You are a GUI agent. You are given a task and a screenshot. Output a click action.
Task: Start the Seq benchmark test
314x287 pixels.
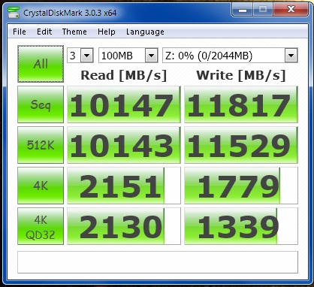pyautogui.click(x=41, y=104)
